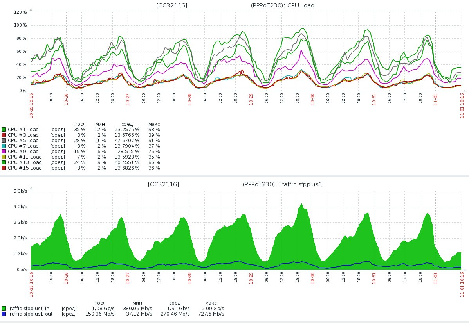
Task: Click the CPU #5 average value '47.6707 %'
Action: (127, 140)
